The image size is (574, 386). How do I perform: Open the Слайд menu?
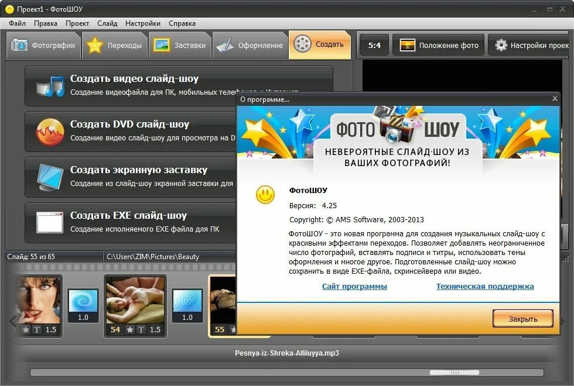point(107,23)
